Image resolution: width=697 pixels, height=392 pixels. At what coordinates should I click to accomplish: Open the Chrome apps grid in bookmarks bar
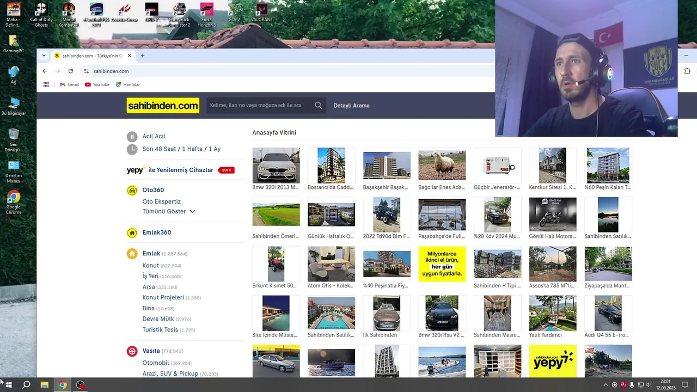click(x=46, y=84)
